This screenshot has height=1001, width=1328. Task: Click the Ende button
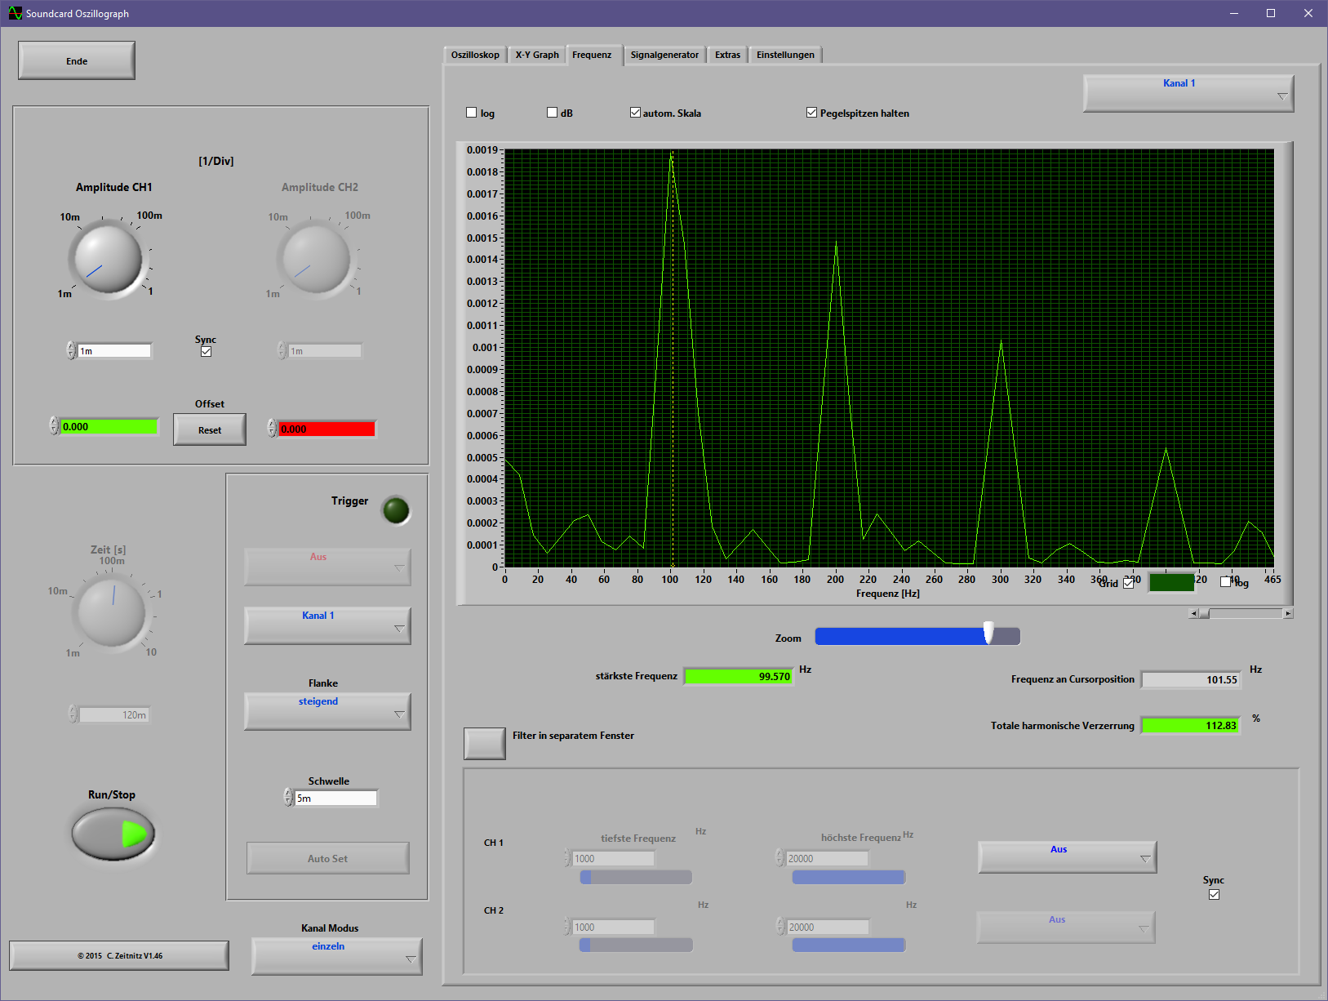click(77, 61)
